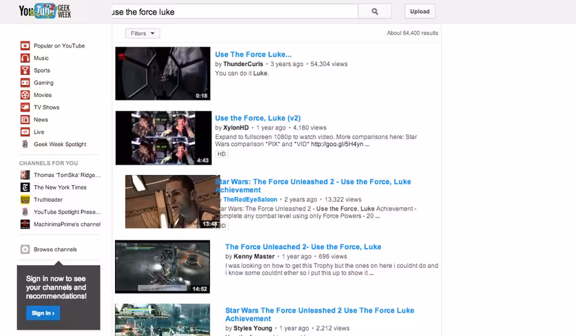Click the Sign in button

pos(43,313)
